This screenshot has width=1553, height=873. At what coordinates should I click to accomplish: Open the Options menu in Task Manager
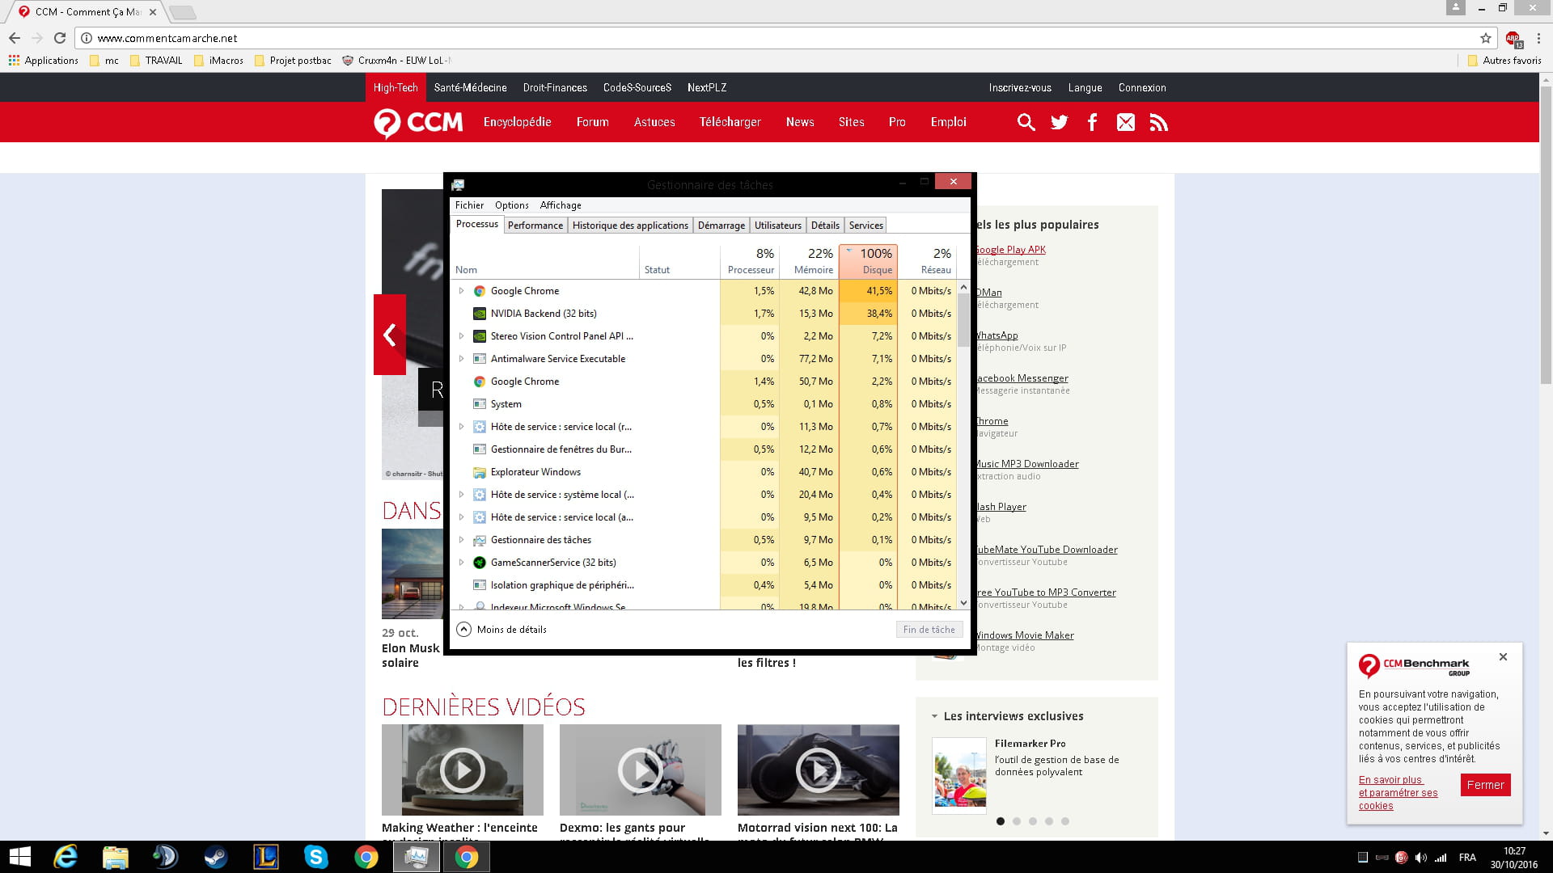click(511, 205)
